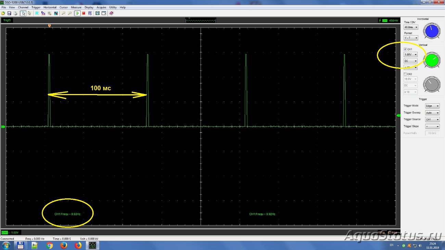Click the Volt = 0.000 kV status text
Image resolution: width=445 pixels, height=250 pixels.
89,239
